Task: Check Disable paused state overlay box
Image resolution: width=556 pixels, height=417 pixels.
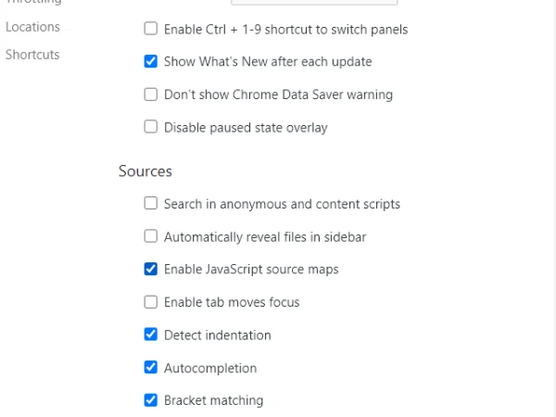Action: [x=151, y=127]
